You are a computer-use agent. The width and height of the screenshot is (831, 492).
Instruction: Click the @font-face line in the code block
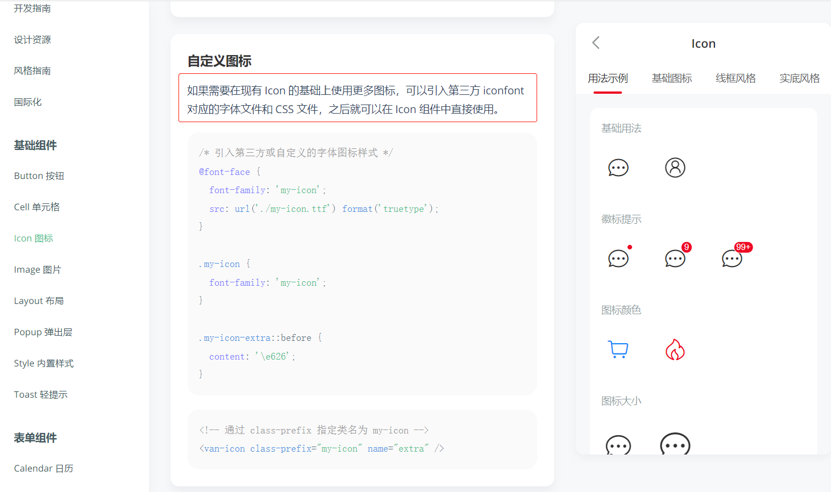pos(230,172)
